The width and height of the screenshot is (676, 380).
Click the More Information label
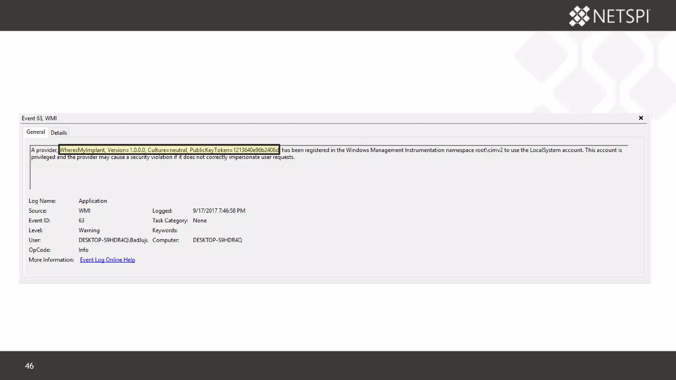pos(51,260)
